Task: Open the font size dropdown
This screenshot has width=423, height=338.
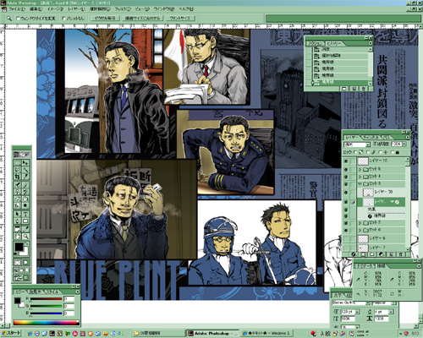Action: pyautogui.click(x=358, y=312)
